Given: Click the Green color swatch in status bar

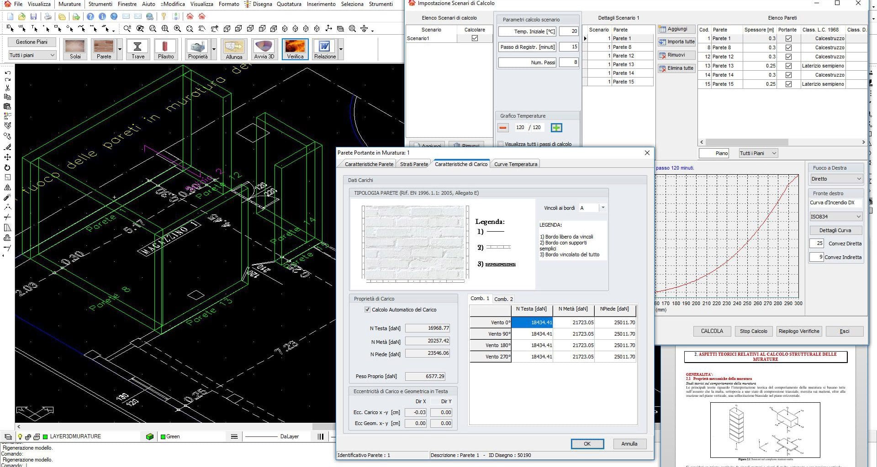Looking at the screenshot, I should tap(162, 436).
